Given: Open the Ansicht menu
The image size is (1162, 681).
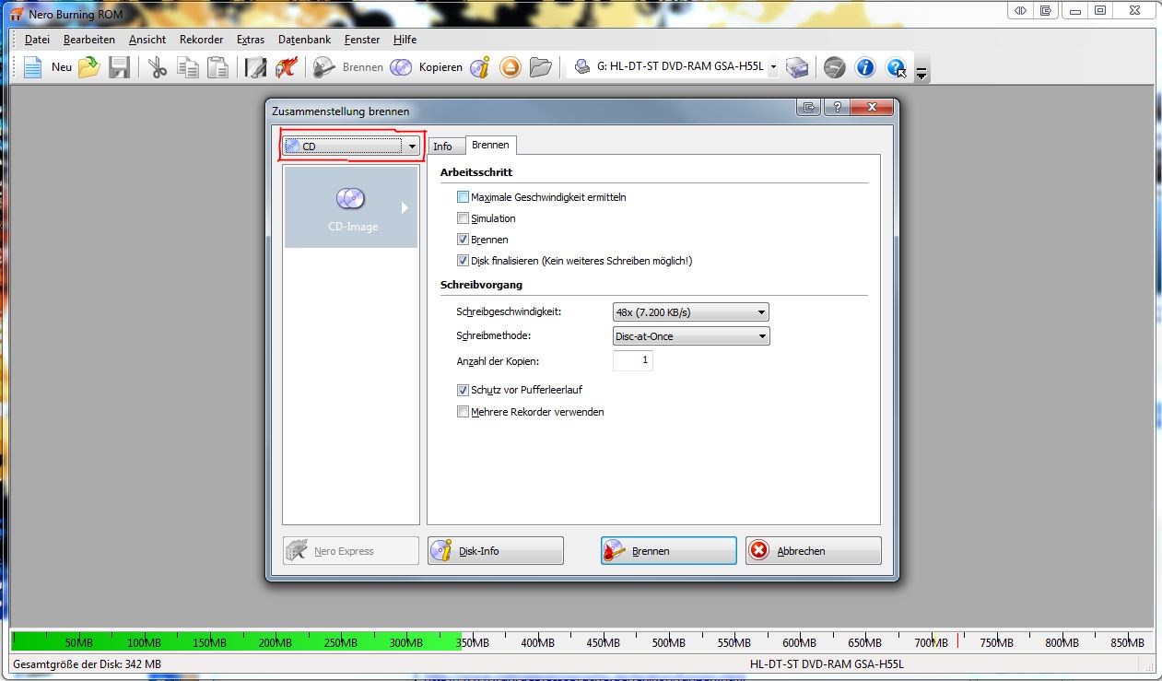Looking at the screenshot, I should [147, 40].
